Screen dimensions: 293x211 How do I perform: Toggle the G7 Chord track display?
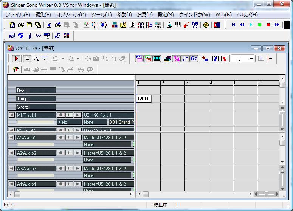(194, 59)
